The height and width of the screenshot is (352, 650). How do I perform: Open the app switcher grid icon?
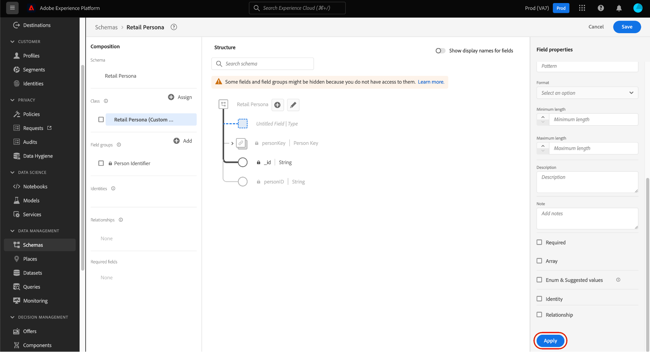582,8
